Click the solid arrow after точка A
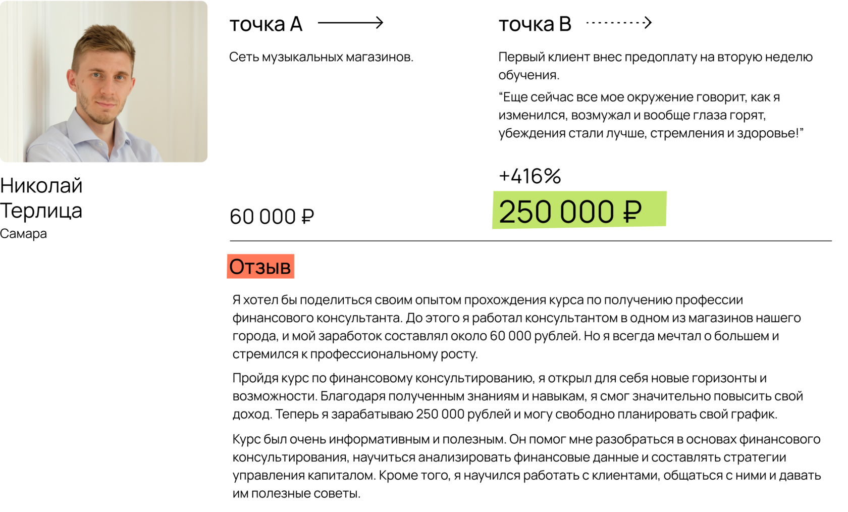Viewport: 848px width, 512px height. [350, 23]
